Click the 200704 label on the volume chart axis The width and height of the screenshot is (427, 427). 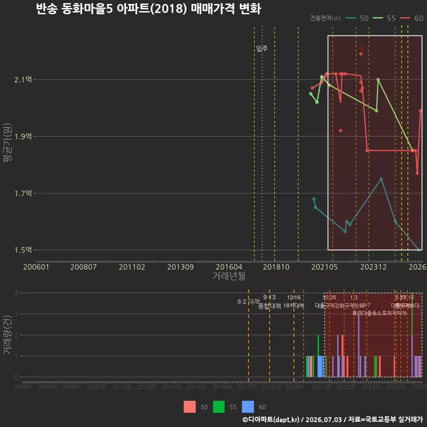click(48, 387)
